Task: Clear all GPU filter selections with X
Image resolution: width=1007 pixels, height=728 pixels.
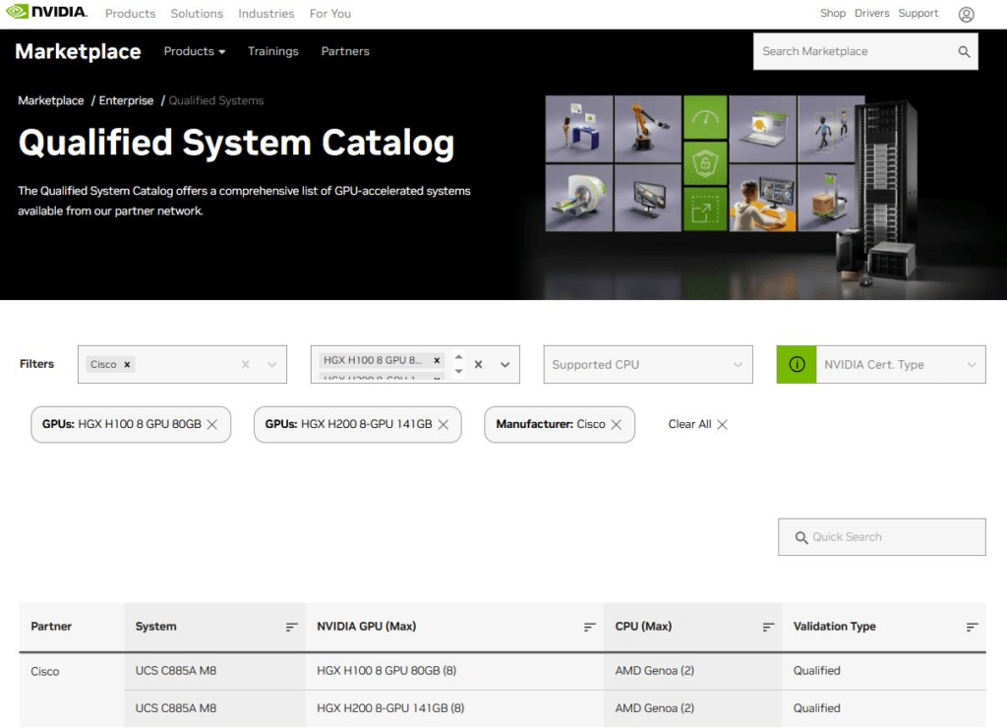Action: point(479,364)
